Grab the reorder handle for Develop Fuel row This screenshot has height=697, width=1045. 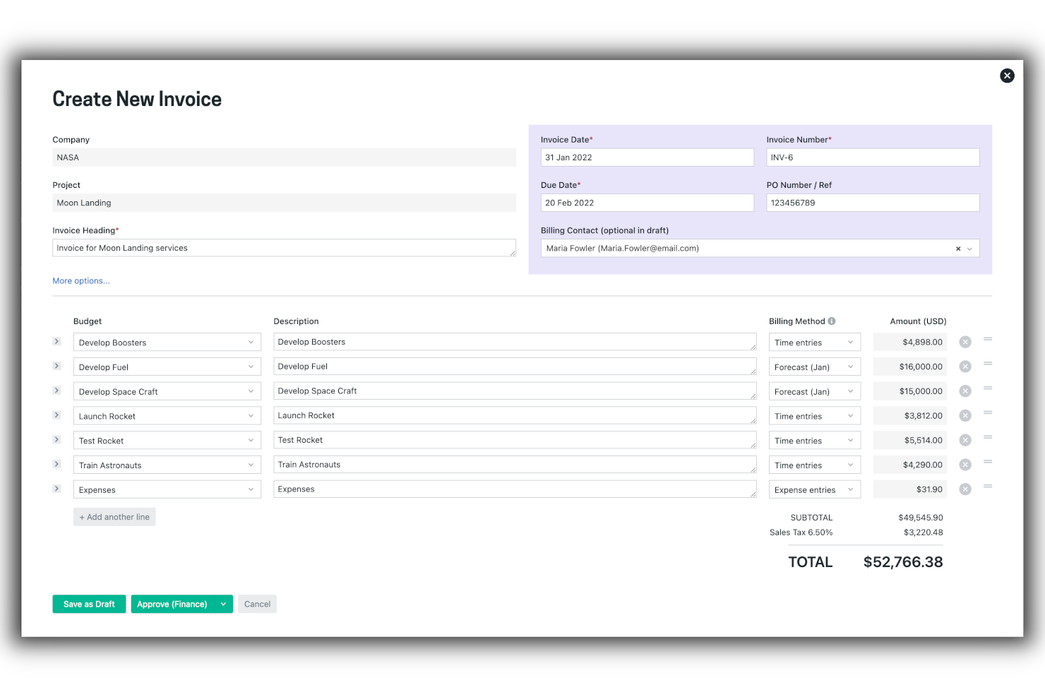[988, 364]
